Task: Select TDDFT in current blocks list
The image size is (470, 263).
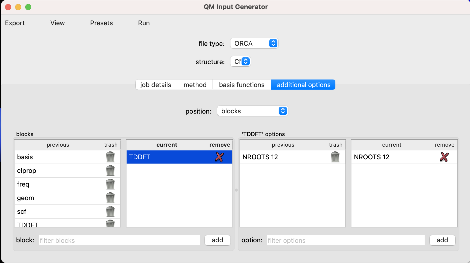Action: (x=167, y=157)
